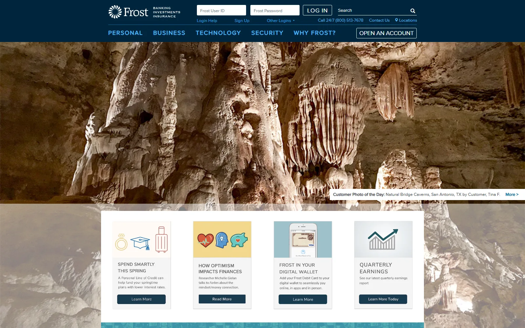Open the Security menu
525x328 pixels.
[x=267, y=33]
